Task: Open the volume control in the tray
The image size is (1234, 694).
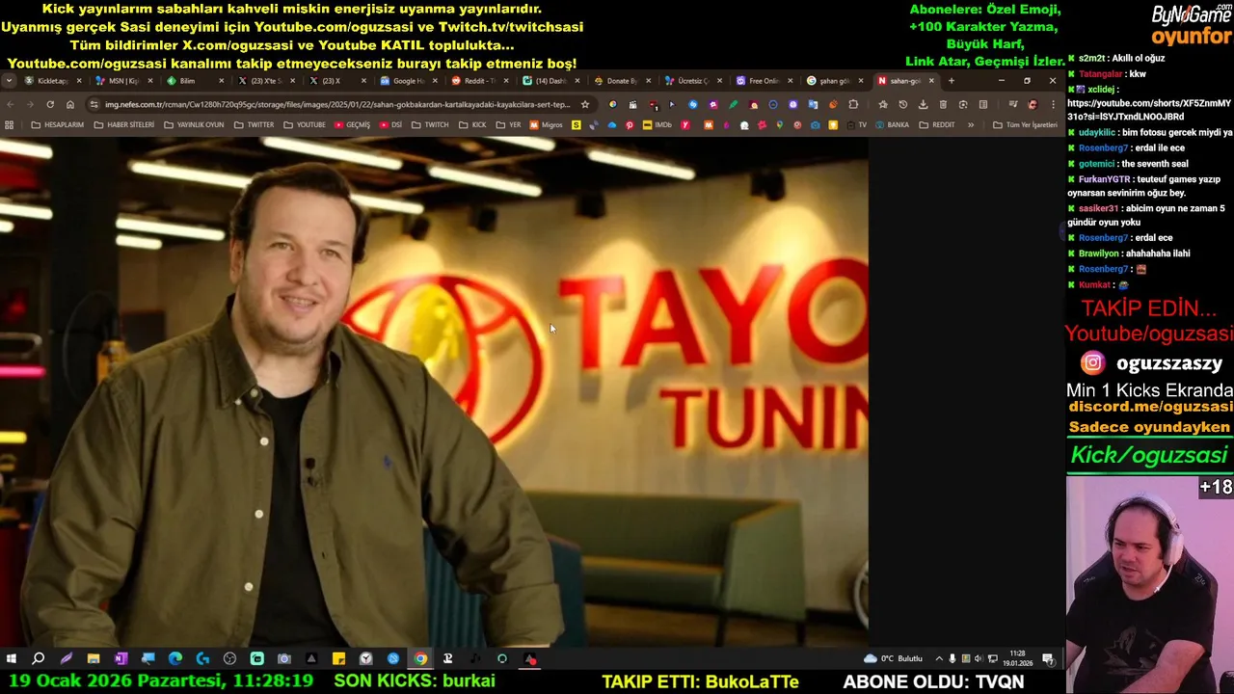Action: tap(979, 659)
